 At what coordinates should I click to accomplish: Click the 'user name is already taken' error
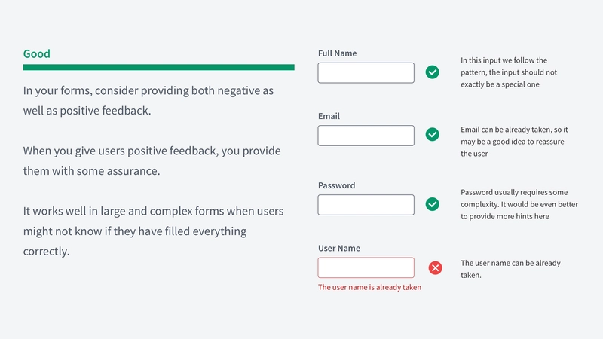(369, 287)
